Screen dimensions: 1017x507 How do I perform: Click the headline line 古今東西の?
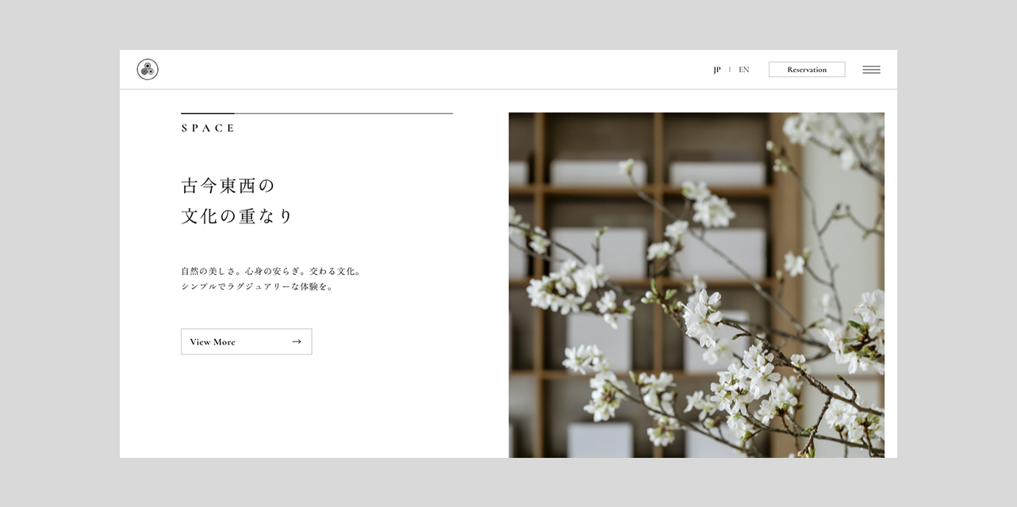[x=228, y=186]
